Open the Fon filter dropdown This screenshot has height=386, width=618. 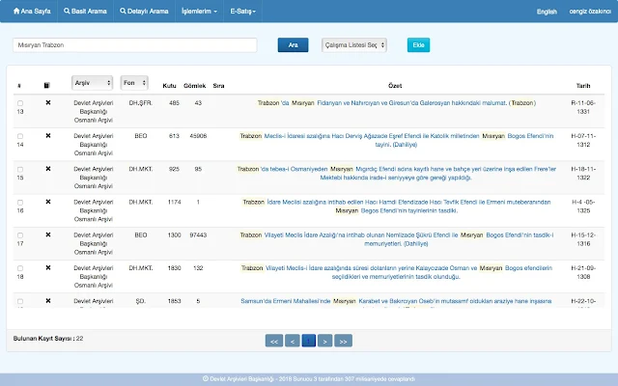(134, 83)
